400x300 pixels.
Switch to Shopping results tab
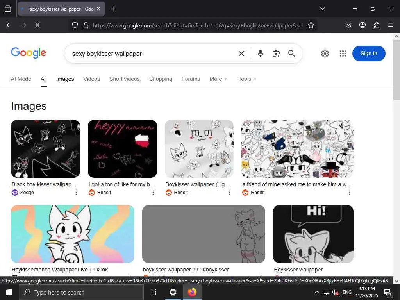[161, 79]
